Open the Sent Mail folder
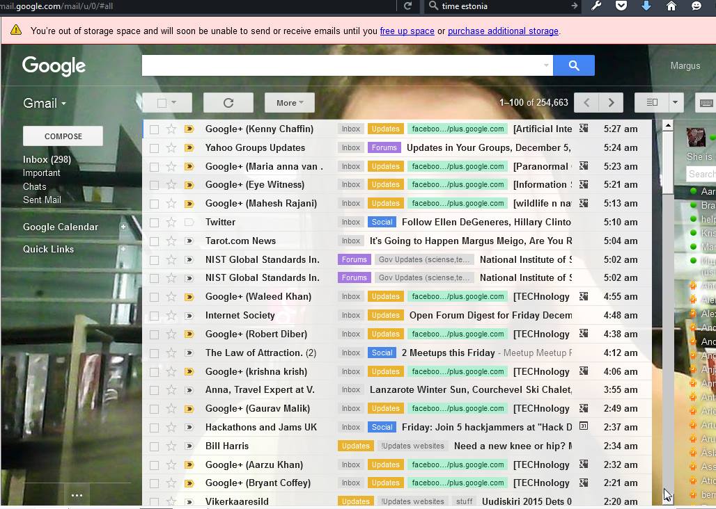The height and width of the screenshot is (509, 716). tap(42, 200)
